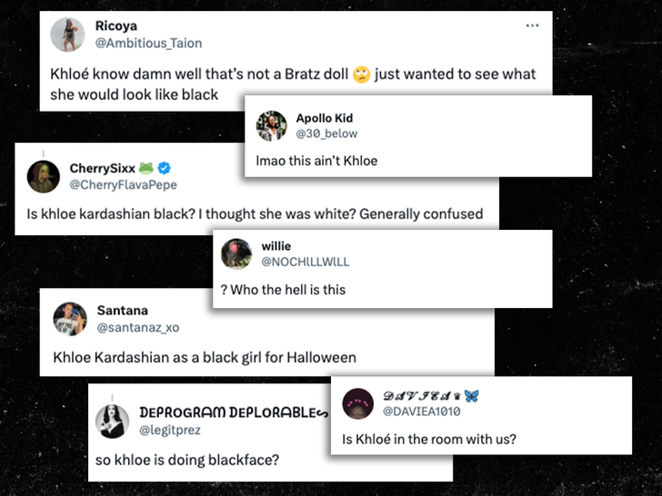Open Ricoya's profile picture

[x=68, y=35]
